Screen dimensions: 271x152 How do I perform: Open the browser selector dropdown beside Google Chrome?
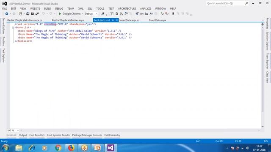[x=82, y=14]
